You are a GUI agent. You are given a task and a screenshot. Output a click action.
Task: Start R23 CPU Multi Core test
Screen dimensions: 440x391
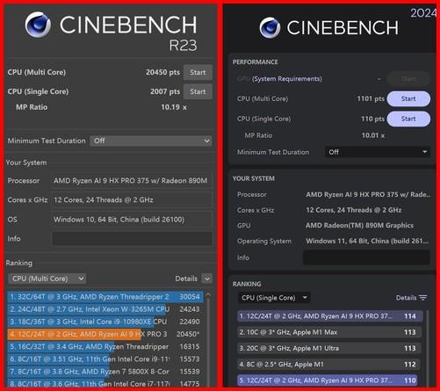coord(198,72)
